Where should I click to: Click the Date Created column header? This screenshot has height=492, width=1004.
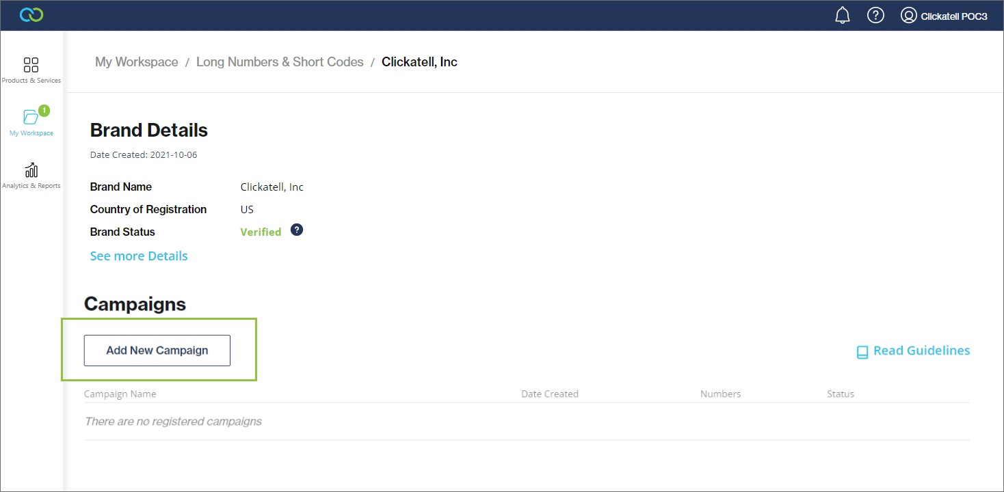click(549, 394)
